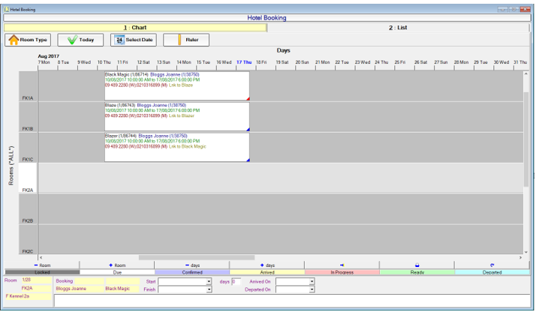Increase rooms shown with plus Room button
The width and height of the screenshot is (536, 312).
(x=117, y=265)
